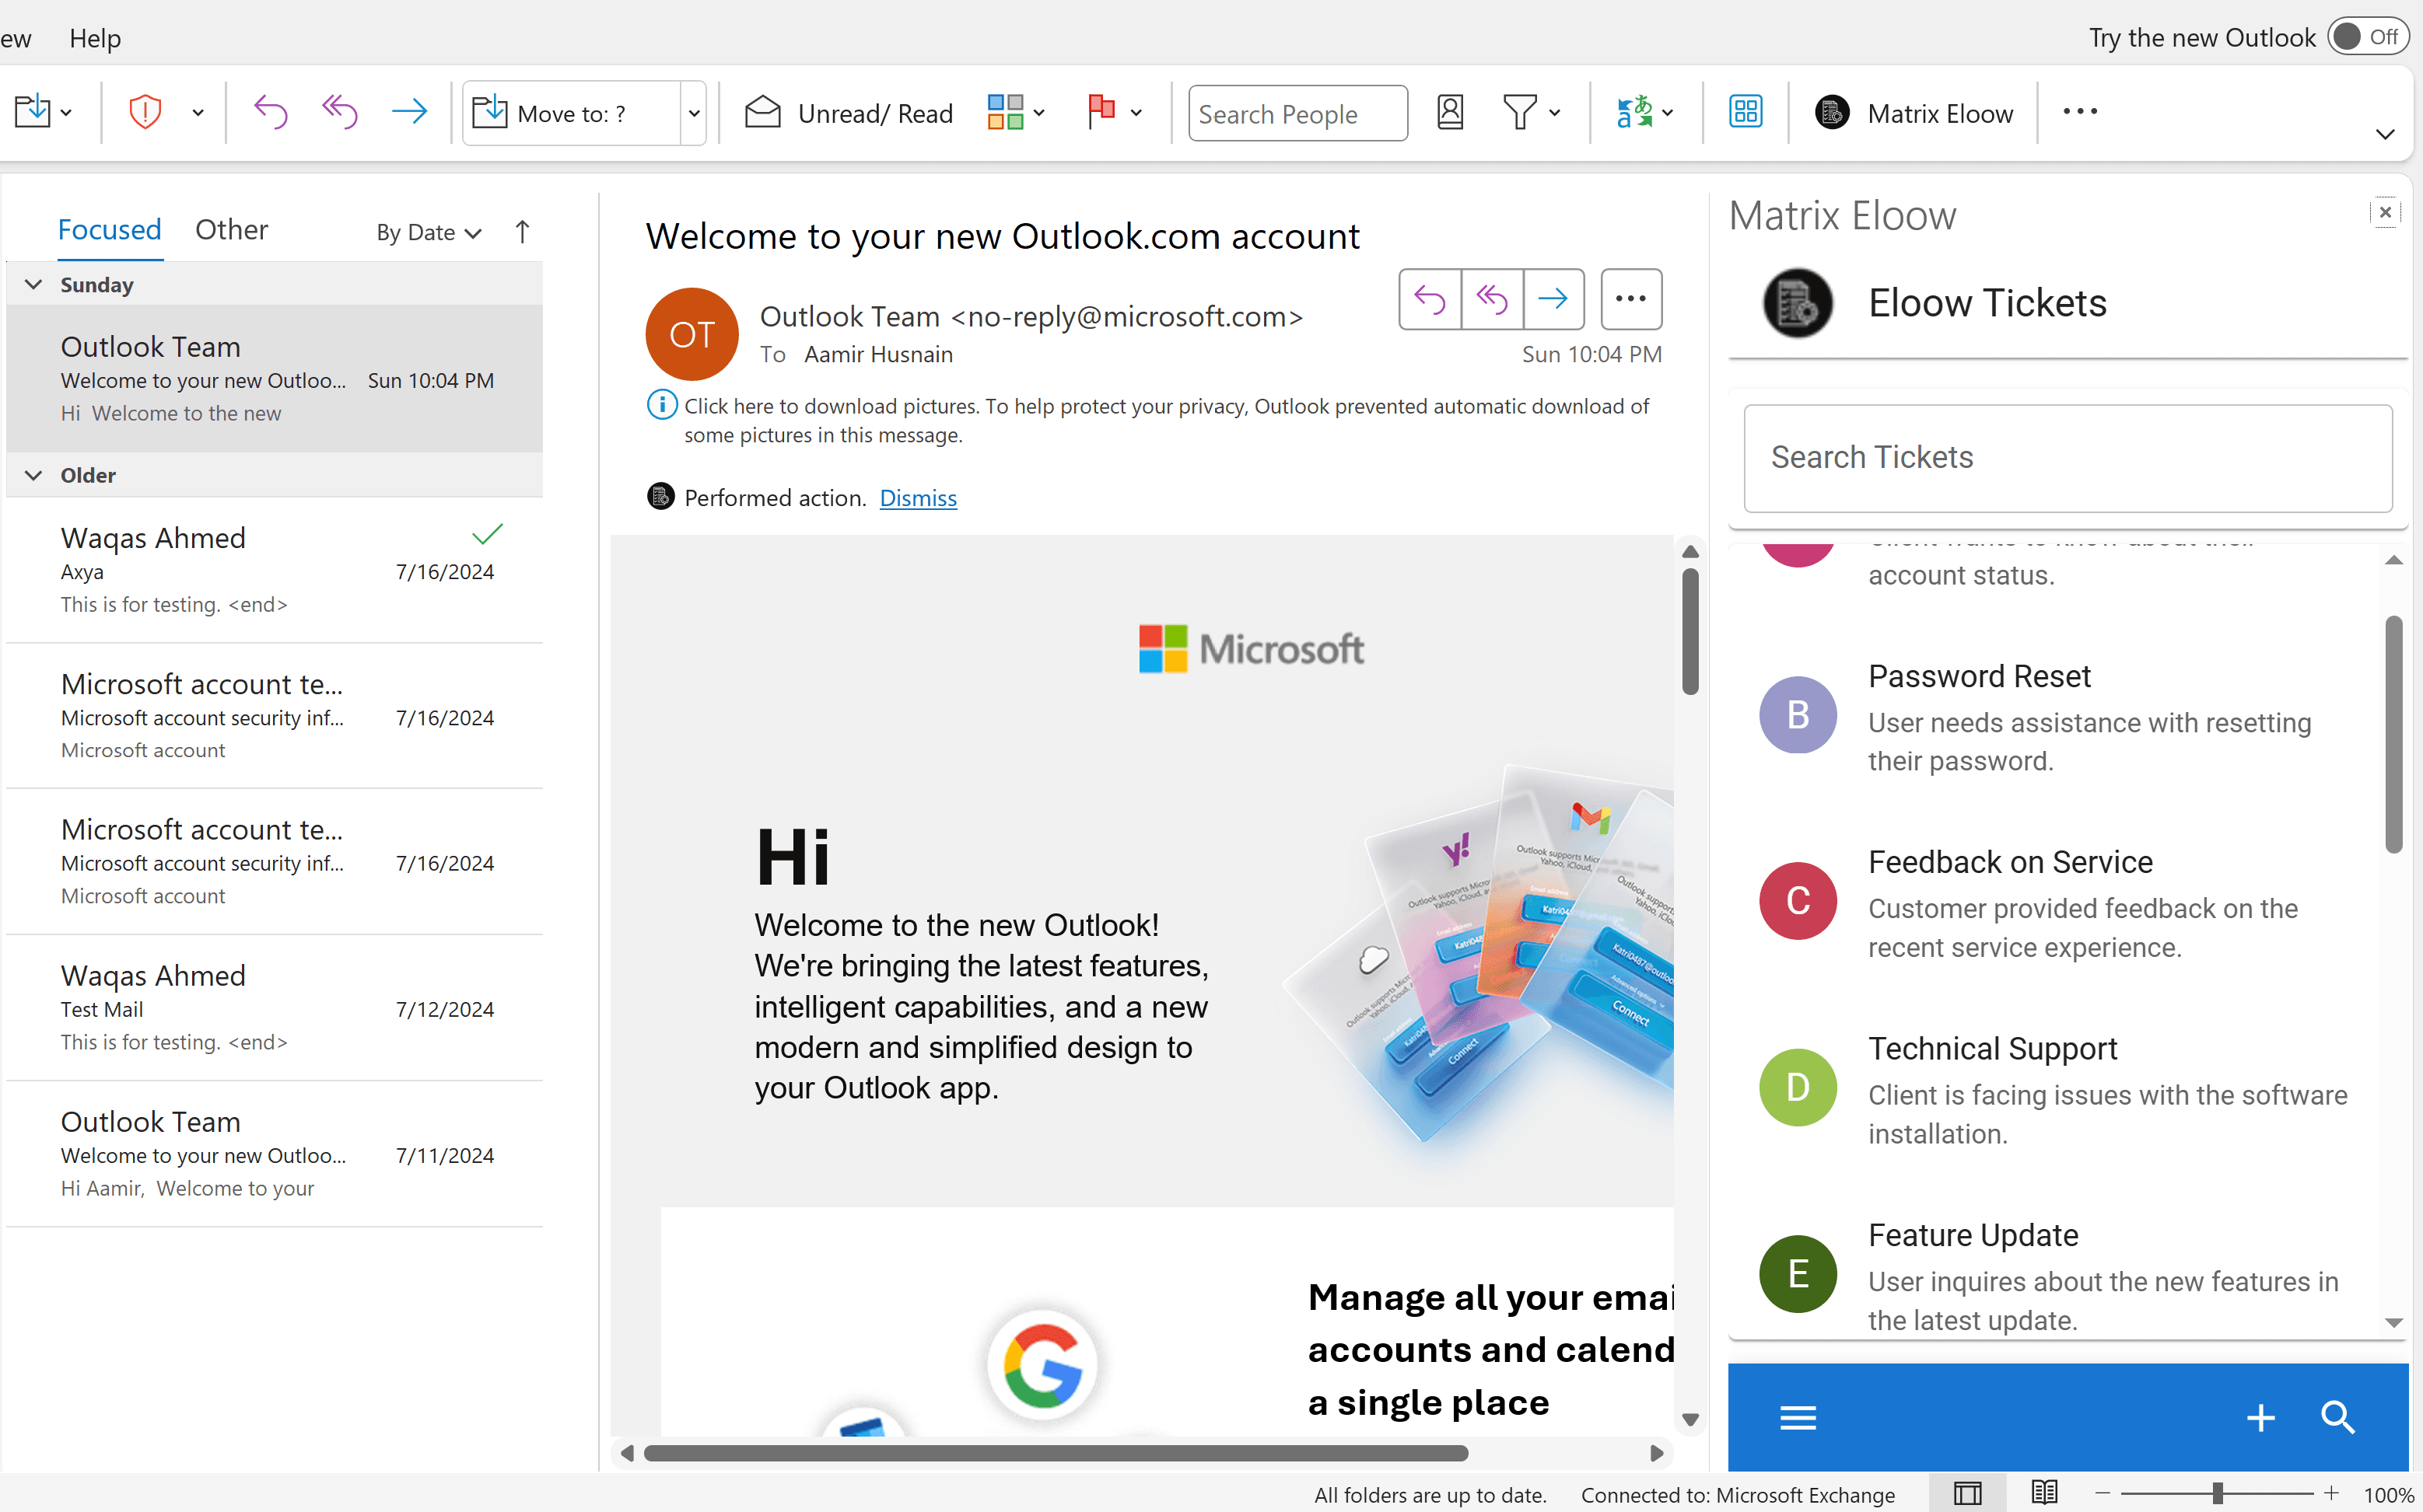
Task: Open Outlook Team email from 7/11/2024
Action: 275,1154
